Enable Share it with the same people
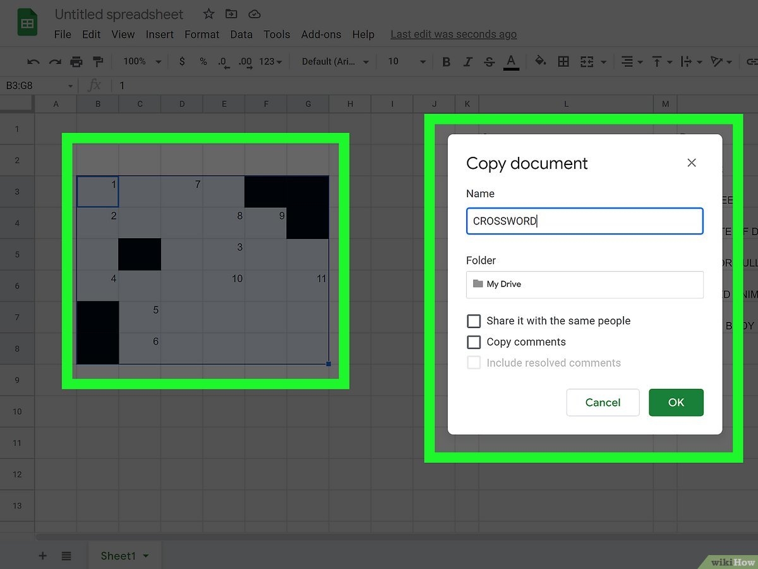Screen dimensions: 758x569 click(474, 321)
